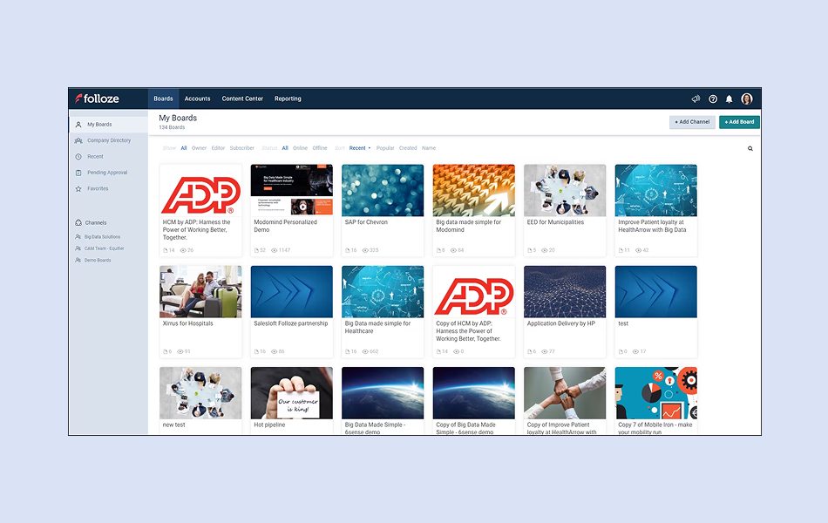The image size is (828, 523).
Task: Open the notifications bell
Action: click(730, 98)
